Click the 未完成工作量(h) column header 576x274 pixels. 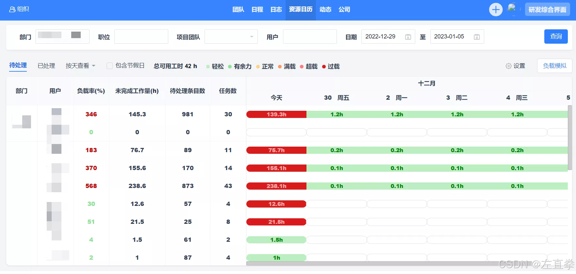coord(137,91)
